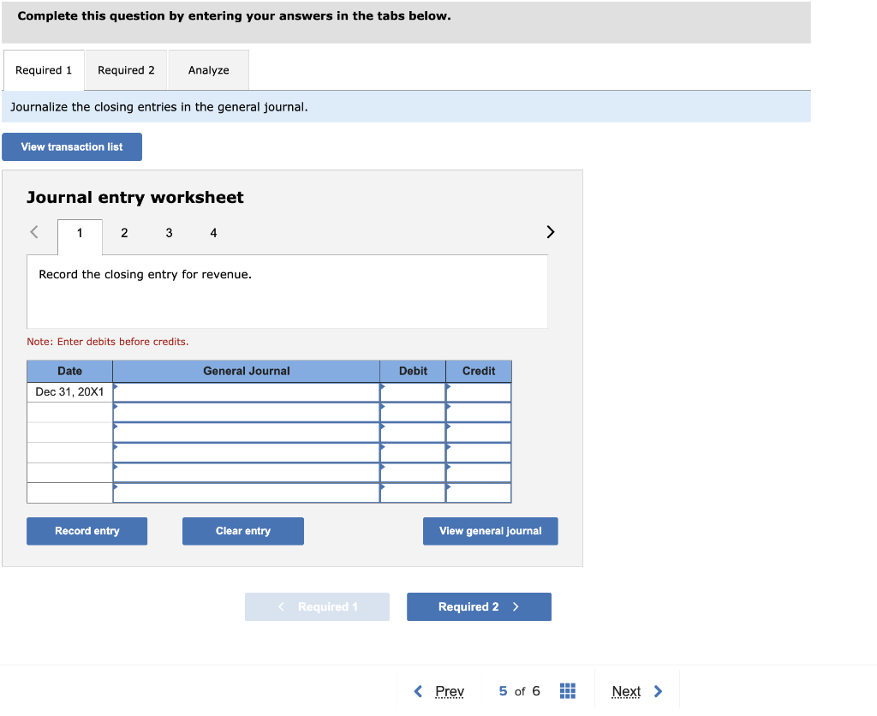This screenshot has width=877, height=716.
Task: Click Credit field in fourth journal row
Action: [x=479, y=452]
